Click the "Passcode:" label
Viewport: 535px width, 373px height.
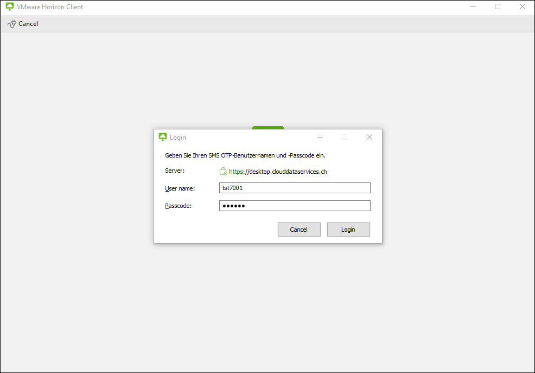tap(179, 206)
